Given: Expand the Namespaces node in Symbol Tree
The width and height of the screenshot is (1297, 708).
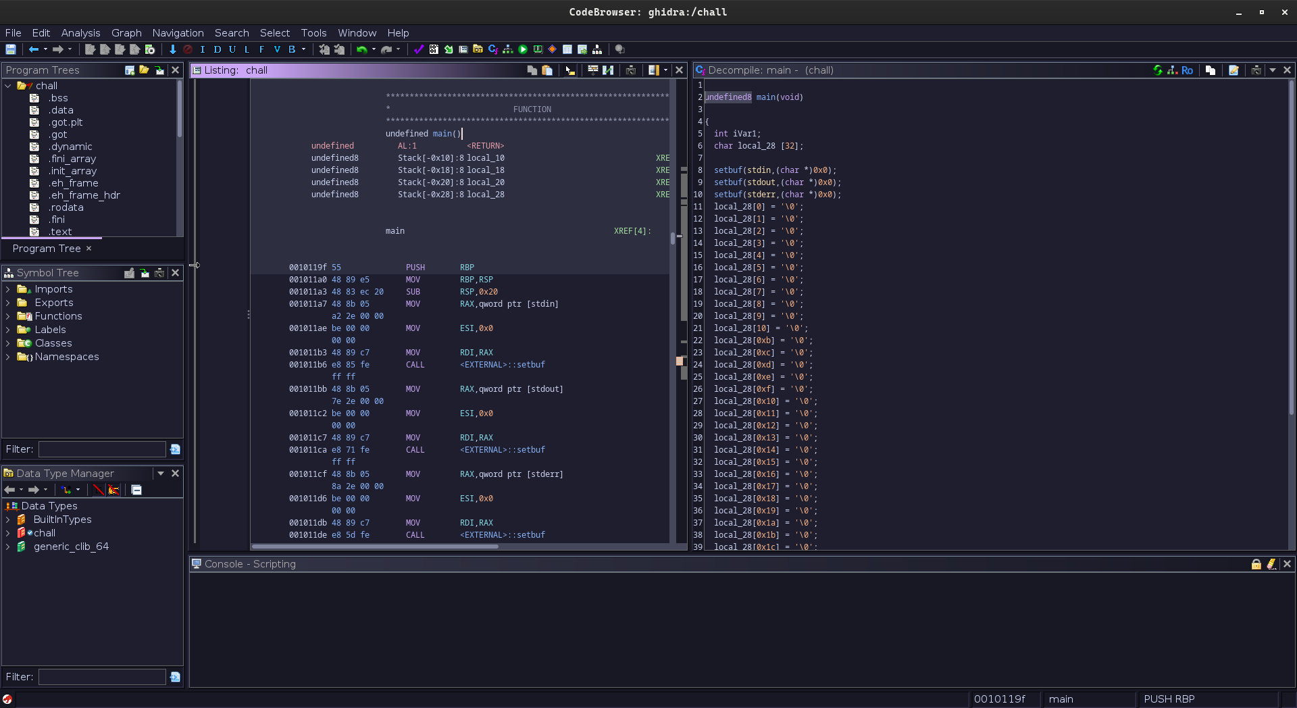Looking at the screenshot, I should (7, 357).
